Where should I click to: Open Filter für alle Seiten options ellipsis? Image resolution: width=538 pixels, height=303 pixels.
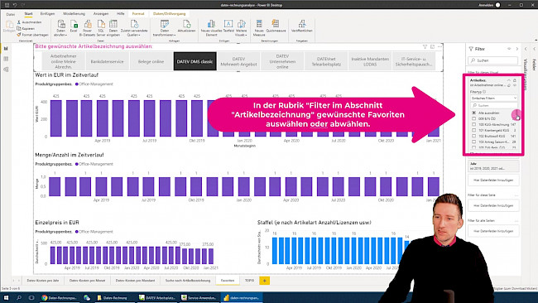516,221
